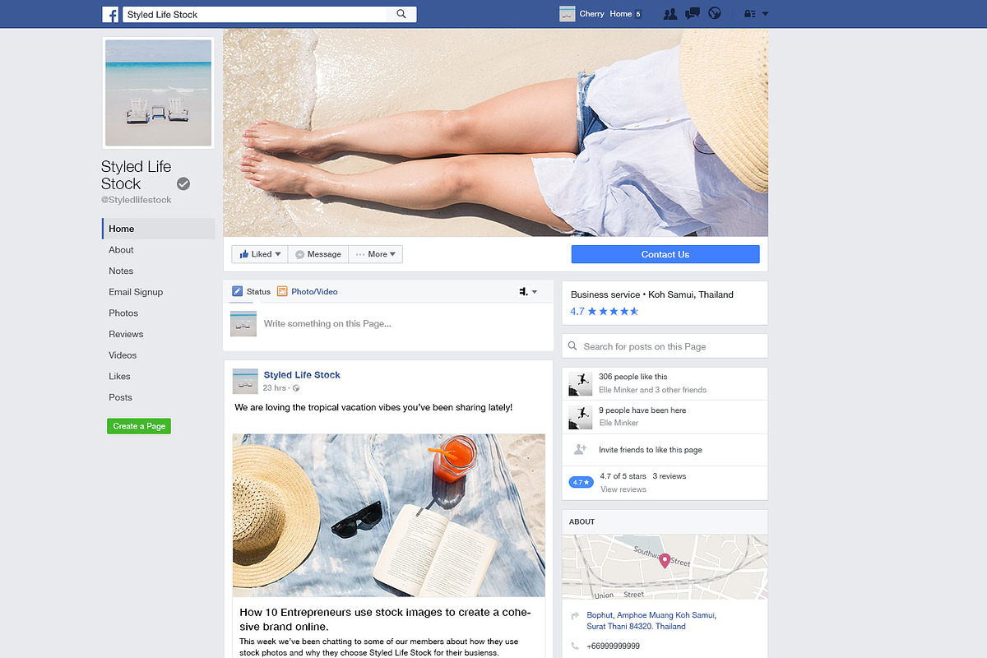Open the How 10 Entrepreneurs article headline
The height and width of the screenshot is (658, 987).
tap(385, 619)
